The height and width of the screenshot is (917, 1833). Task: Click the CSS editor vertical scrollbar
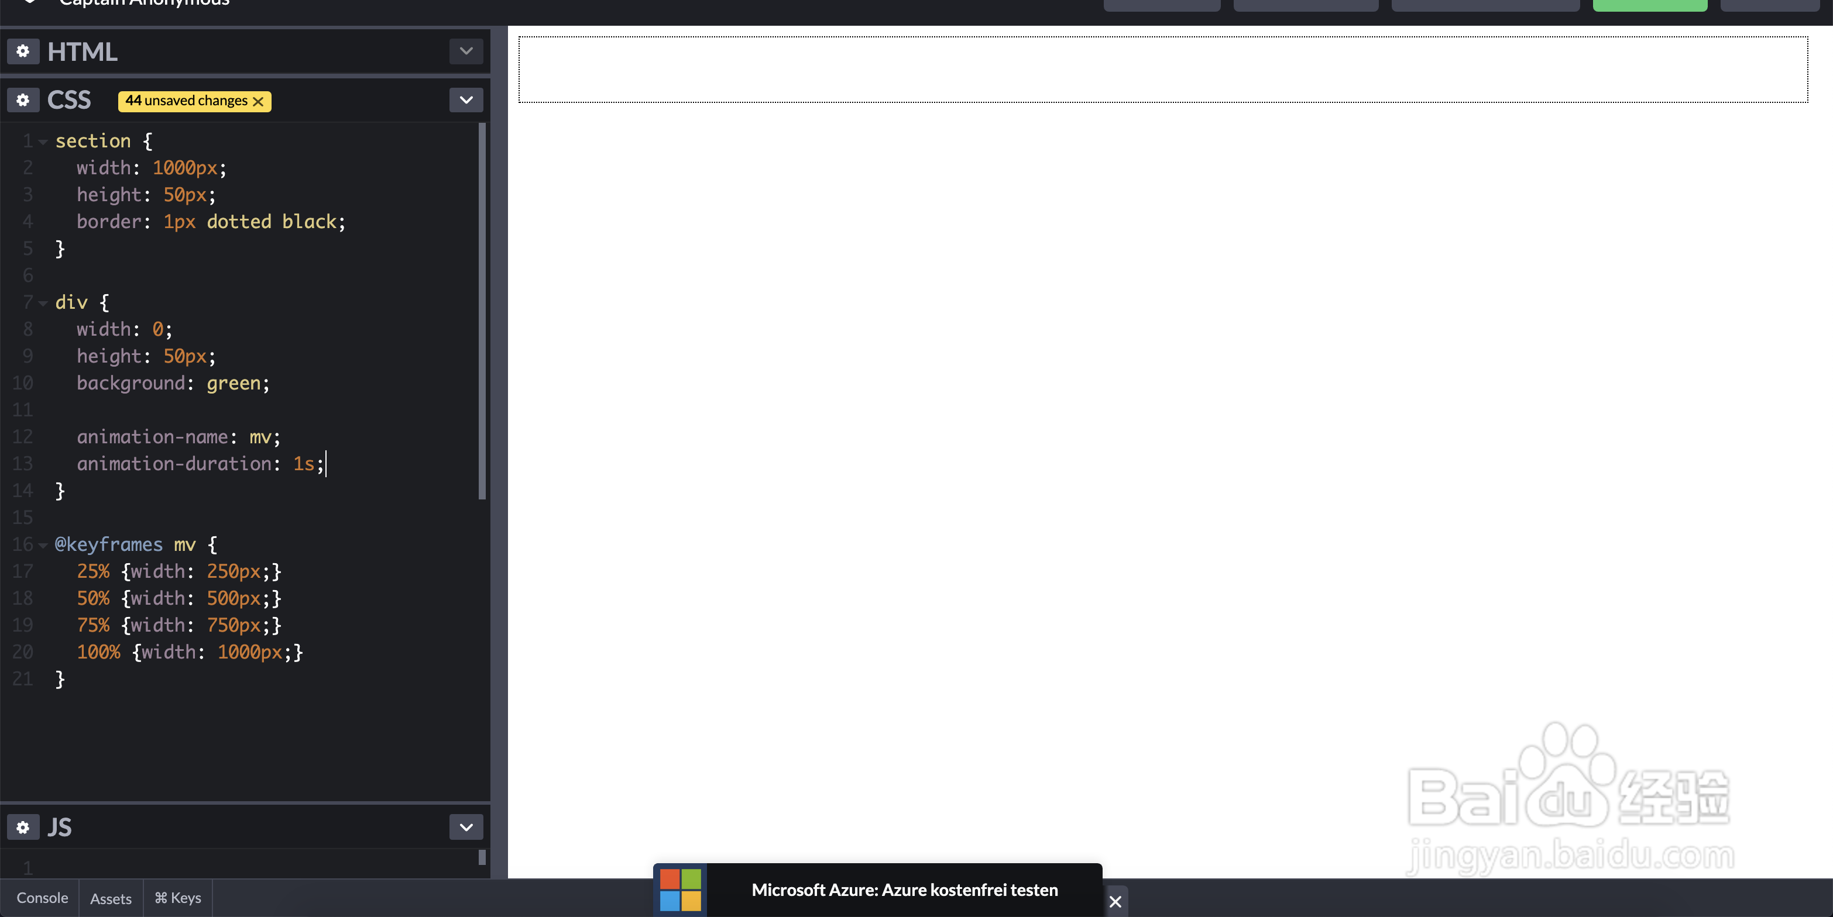point(482,311)
